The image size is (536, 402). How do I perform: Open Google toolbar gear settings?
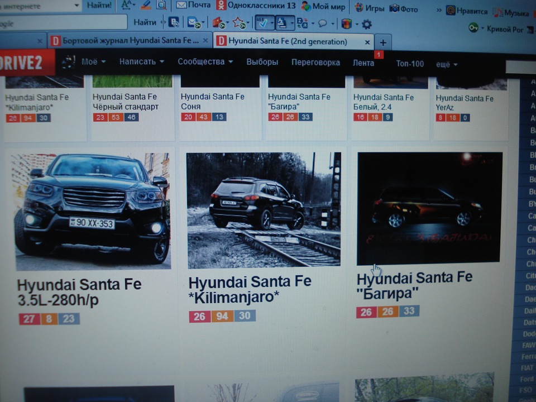coord(366,24)
